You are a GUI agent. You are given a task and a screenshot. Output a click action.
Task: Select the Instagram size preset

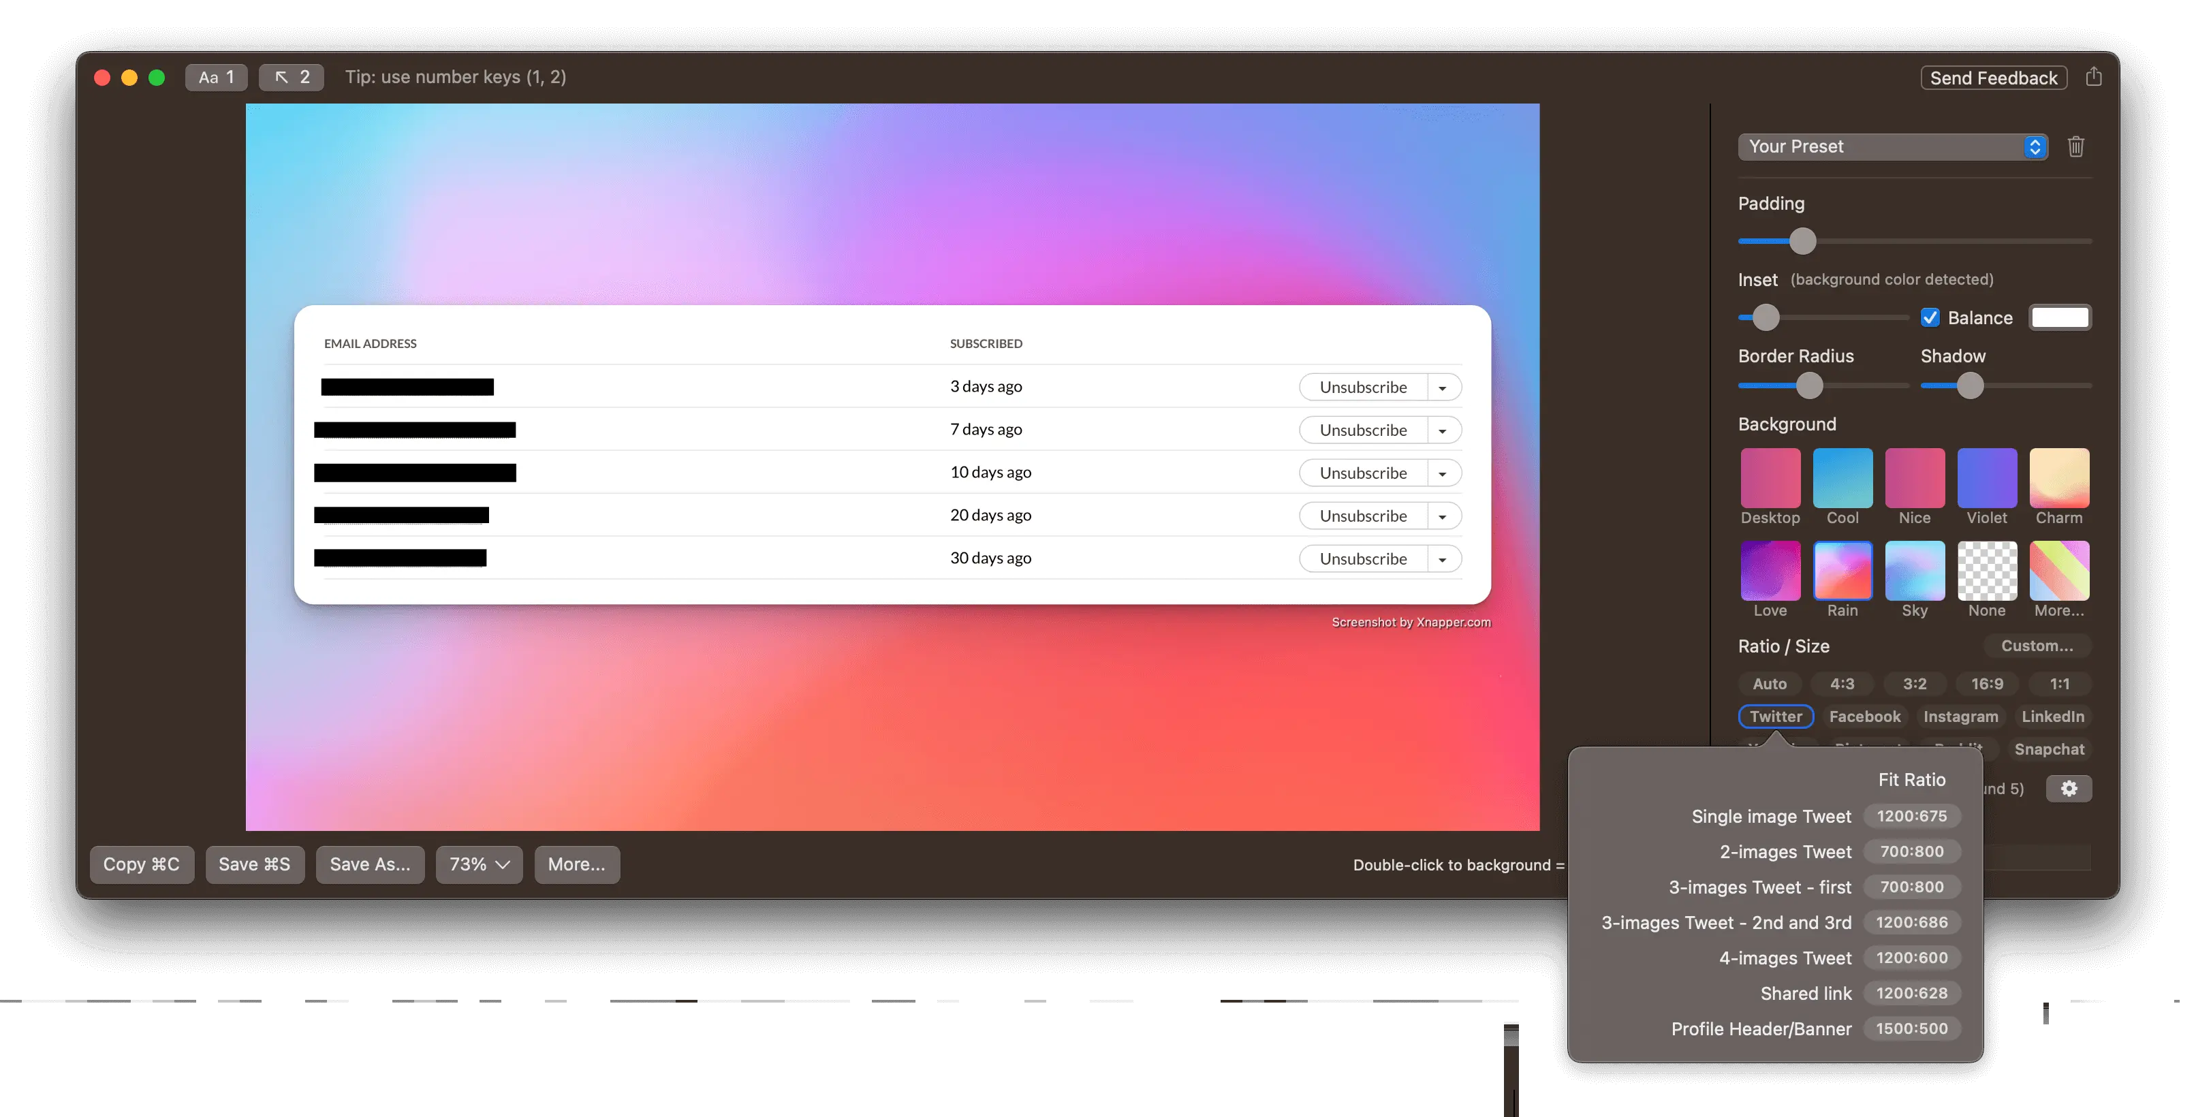coord(1961,717)
